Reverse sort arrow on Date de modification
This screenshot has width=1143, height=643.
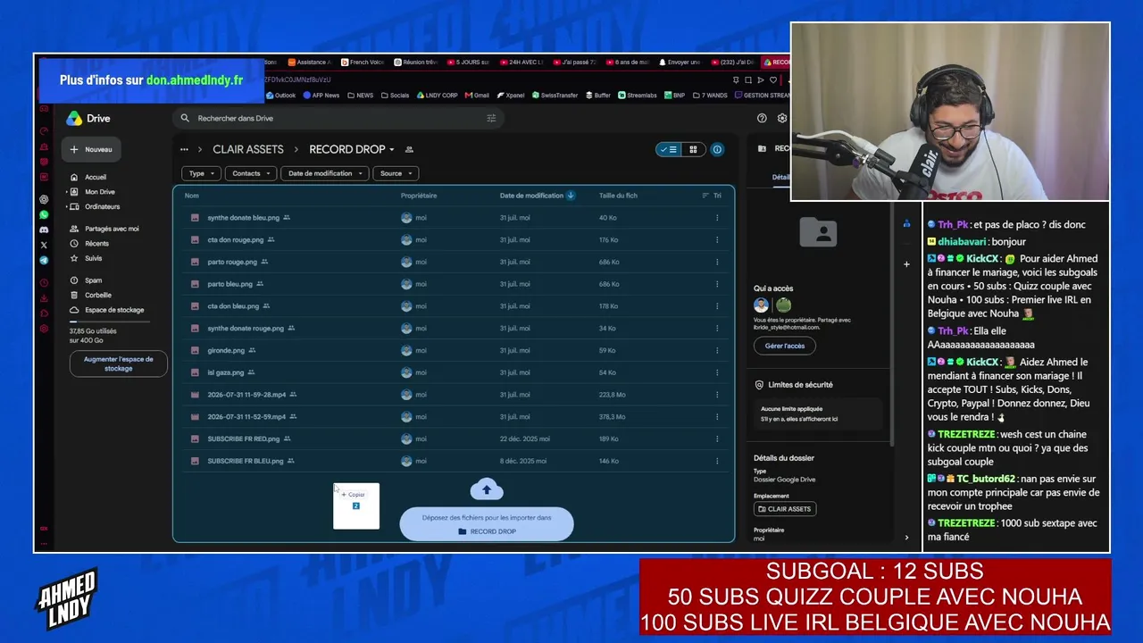click(x=571, y=196)
